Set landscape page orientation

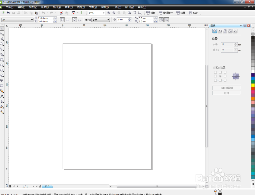68,20
